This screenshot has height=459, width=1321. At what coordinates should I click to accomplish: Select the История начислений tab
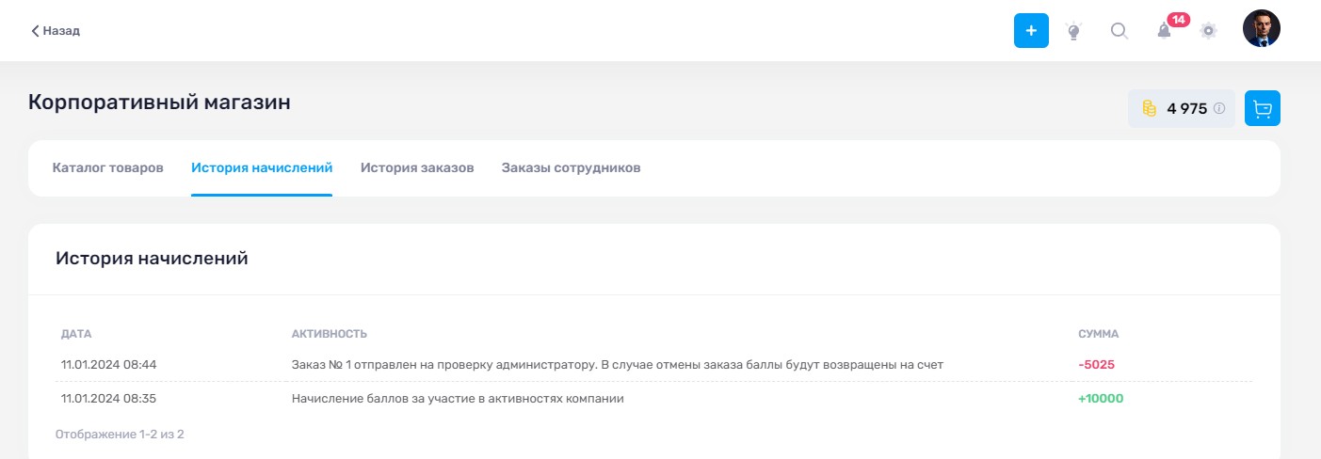pyautogui.click(x=262, y=167)
